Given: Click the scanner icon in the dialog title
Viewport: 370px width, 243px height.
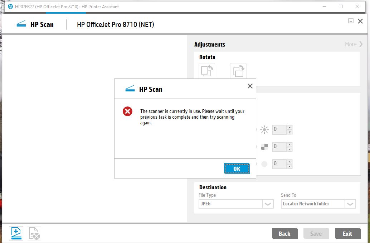Looking at the screenshot, I should tap(130, 89).
